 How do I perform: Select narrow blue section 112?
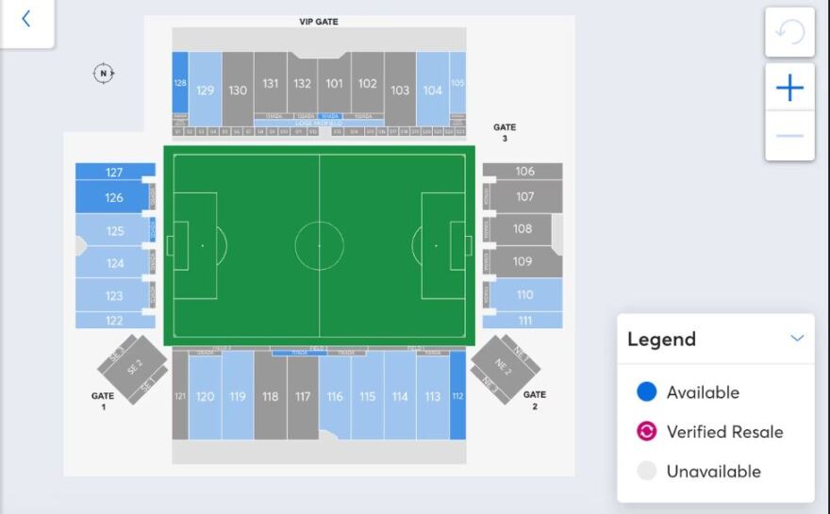pos(457,396)
